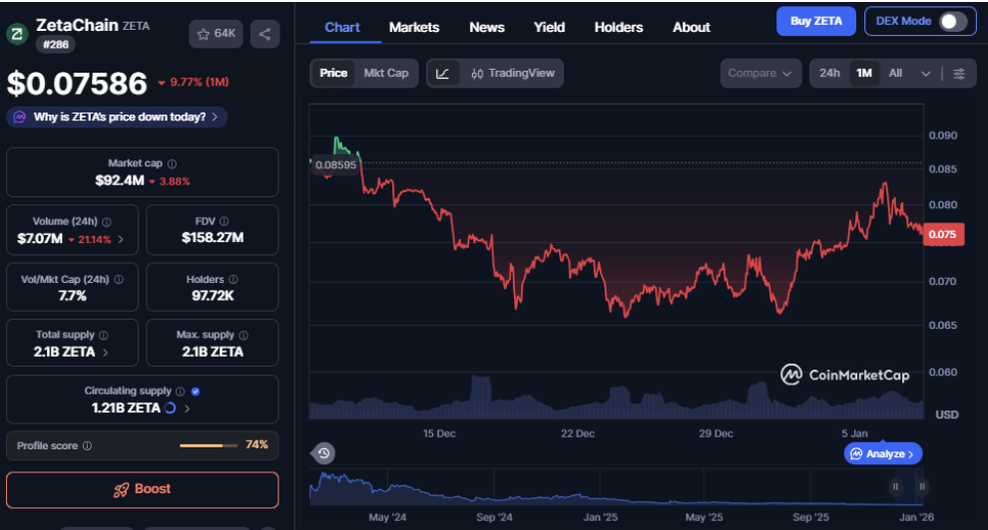
Task: Click the 97.72K holders value
Action: pyautogui.click(x=213, y=296)
